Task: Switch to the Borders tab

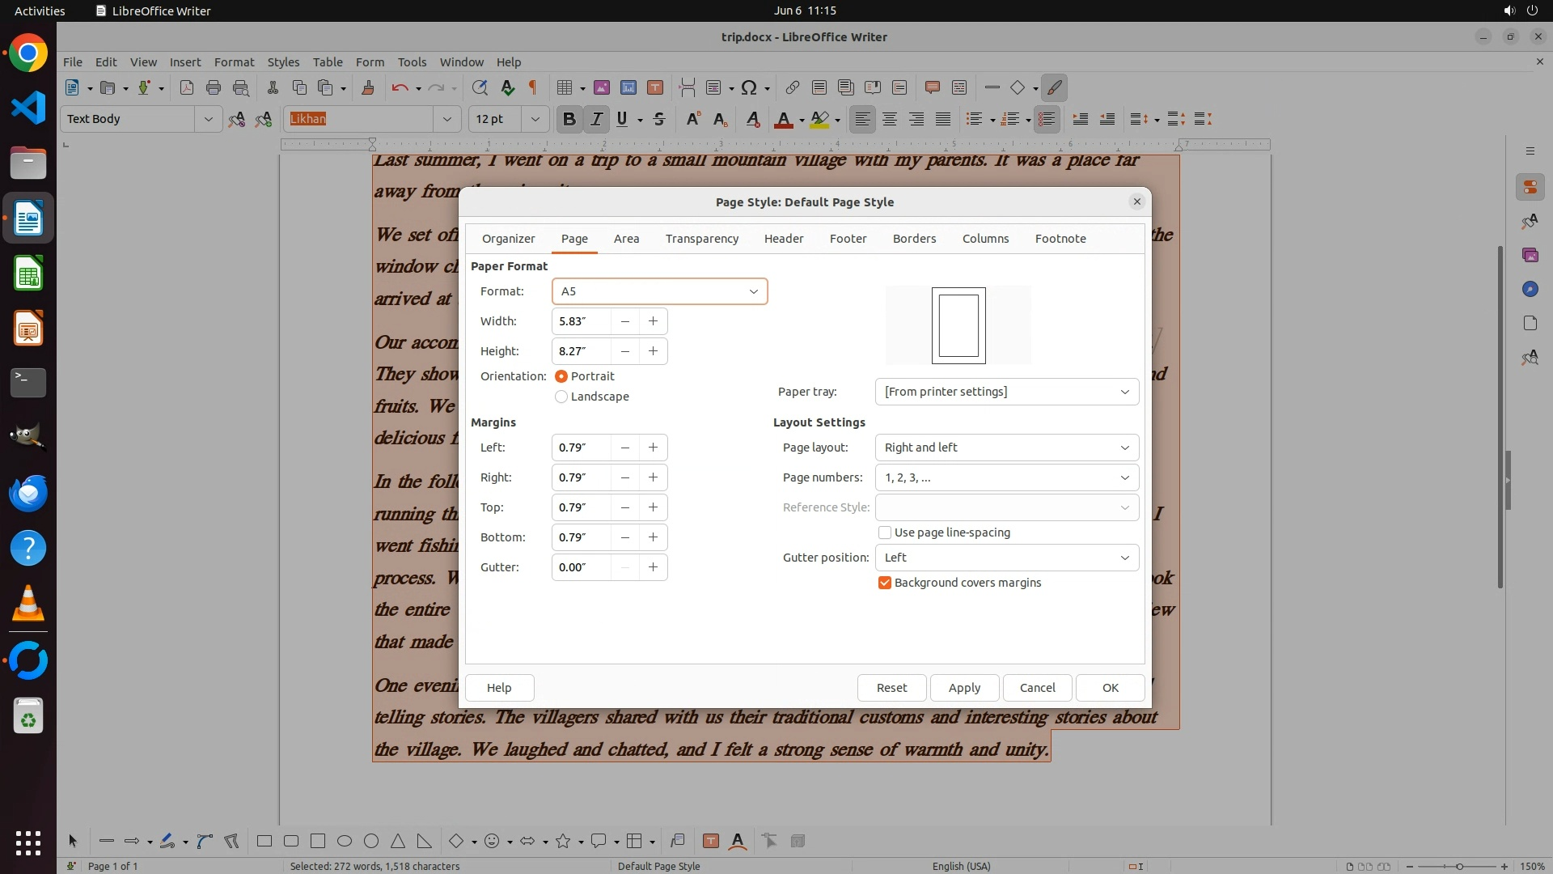Action: [x=914, y=239]
